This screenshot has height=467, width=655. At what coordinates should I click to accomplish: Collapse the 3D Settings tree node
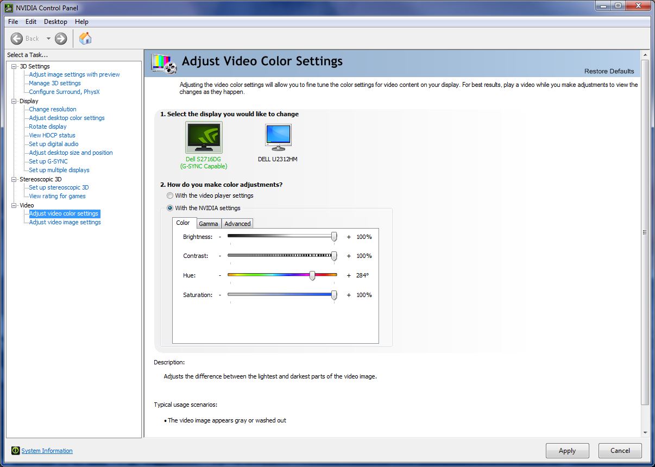pyautogui.click(x=14, y=66)
